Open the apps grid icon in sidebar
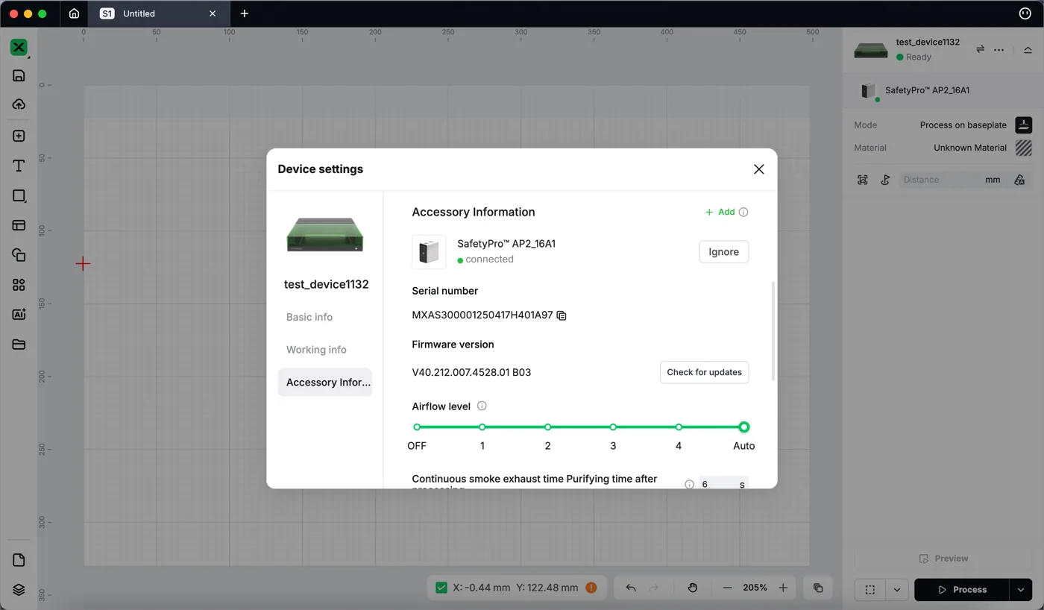The image size is (1044, 610). 19,285
